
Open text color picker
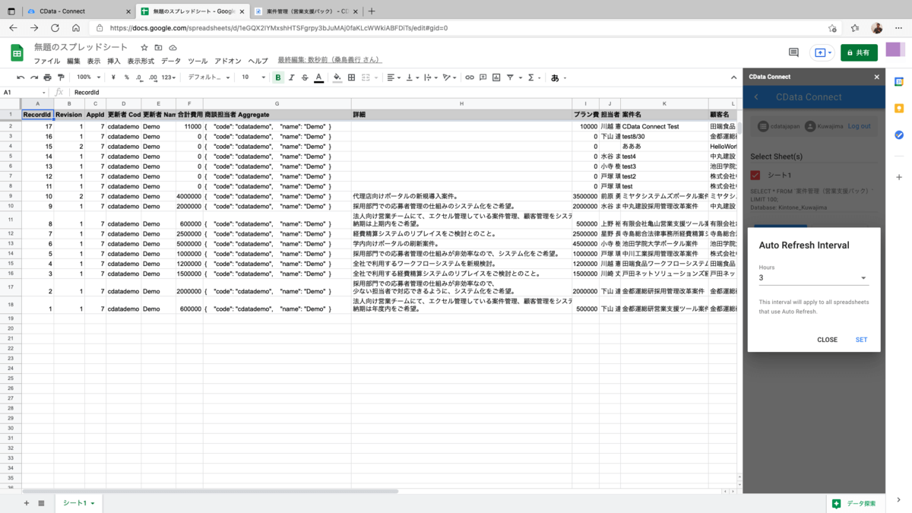click(318, 78)
